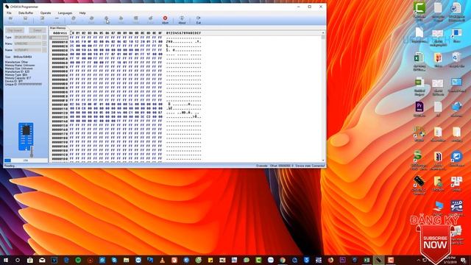Screen dimensions: 471x265
Task: Open the Data Buffer menu
Action: pos(26,13)
